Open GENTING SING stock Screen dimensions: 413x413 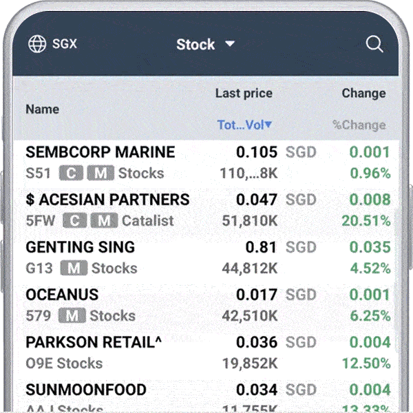(x=81, y=247)
